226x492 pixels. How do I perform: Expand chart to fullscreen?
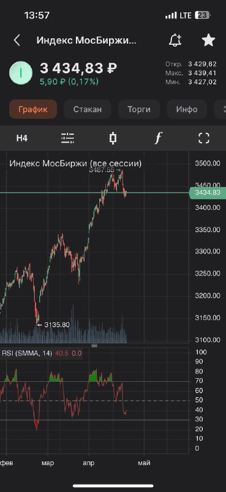tap(204, 138)
